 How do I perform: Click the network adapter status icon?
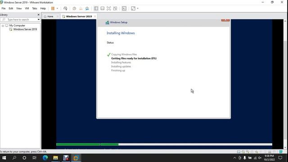[247, 152]
